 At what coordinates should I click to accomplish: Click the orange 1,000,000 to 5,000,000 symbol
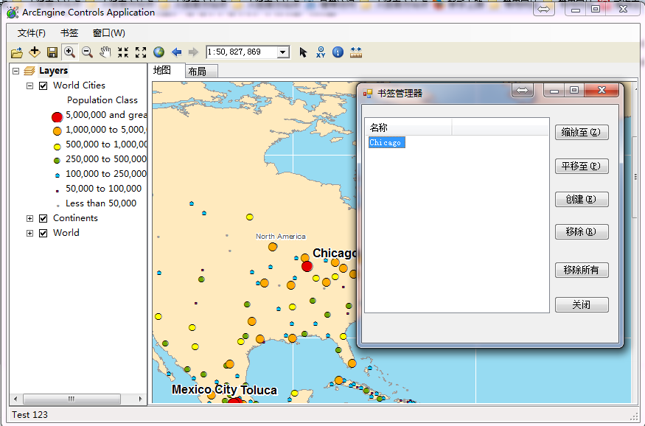point(57,131)
